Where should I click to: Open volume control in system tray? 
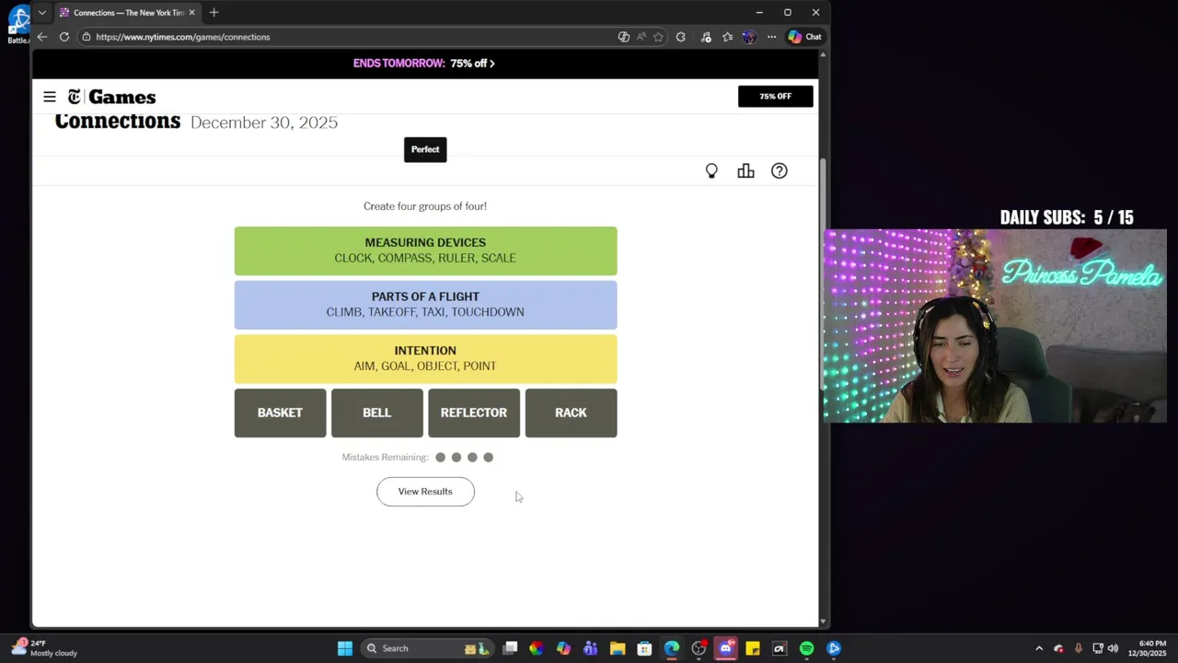pyautogui.click(x=1113, y=648)
